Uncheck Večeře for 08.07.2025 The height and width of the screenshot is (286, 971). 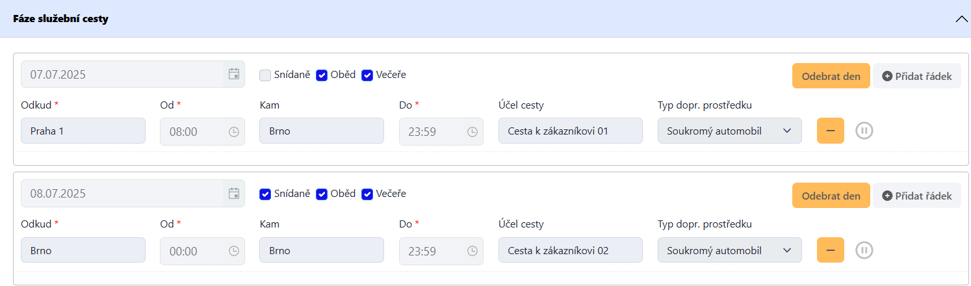[x=367, y=194]
